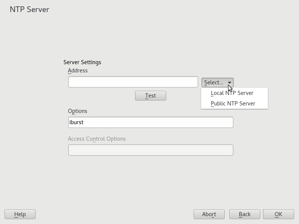Click the Address label
The width and height of the screenshot is (299, 224).
point(78,71)
